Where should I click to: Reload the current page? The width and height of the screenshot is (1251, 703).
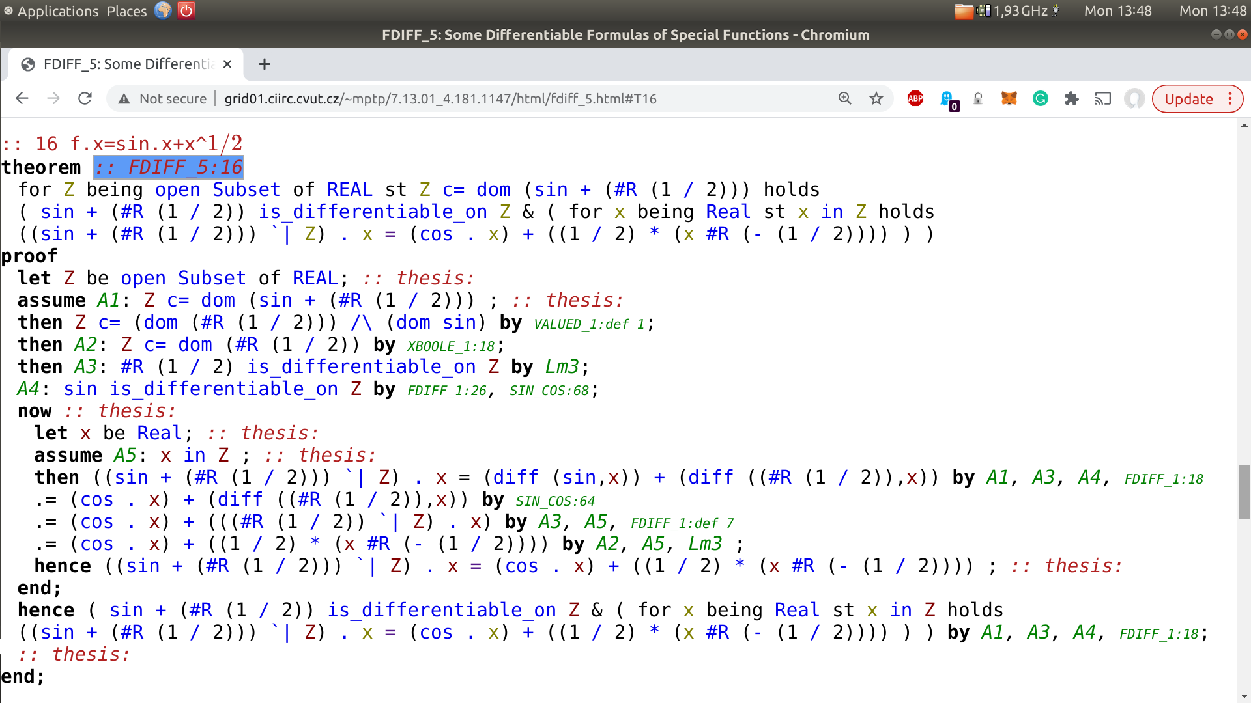coord(85,98)
